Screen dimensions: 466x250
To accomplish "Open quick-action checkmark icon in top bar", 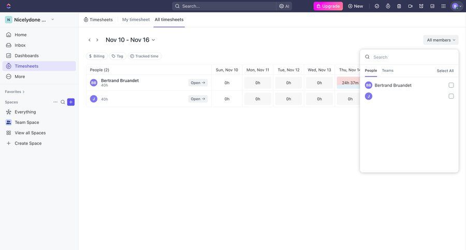I will pos(377,6).
